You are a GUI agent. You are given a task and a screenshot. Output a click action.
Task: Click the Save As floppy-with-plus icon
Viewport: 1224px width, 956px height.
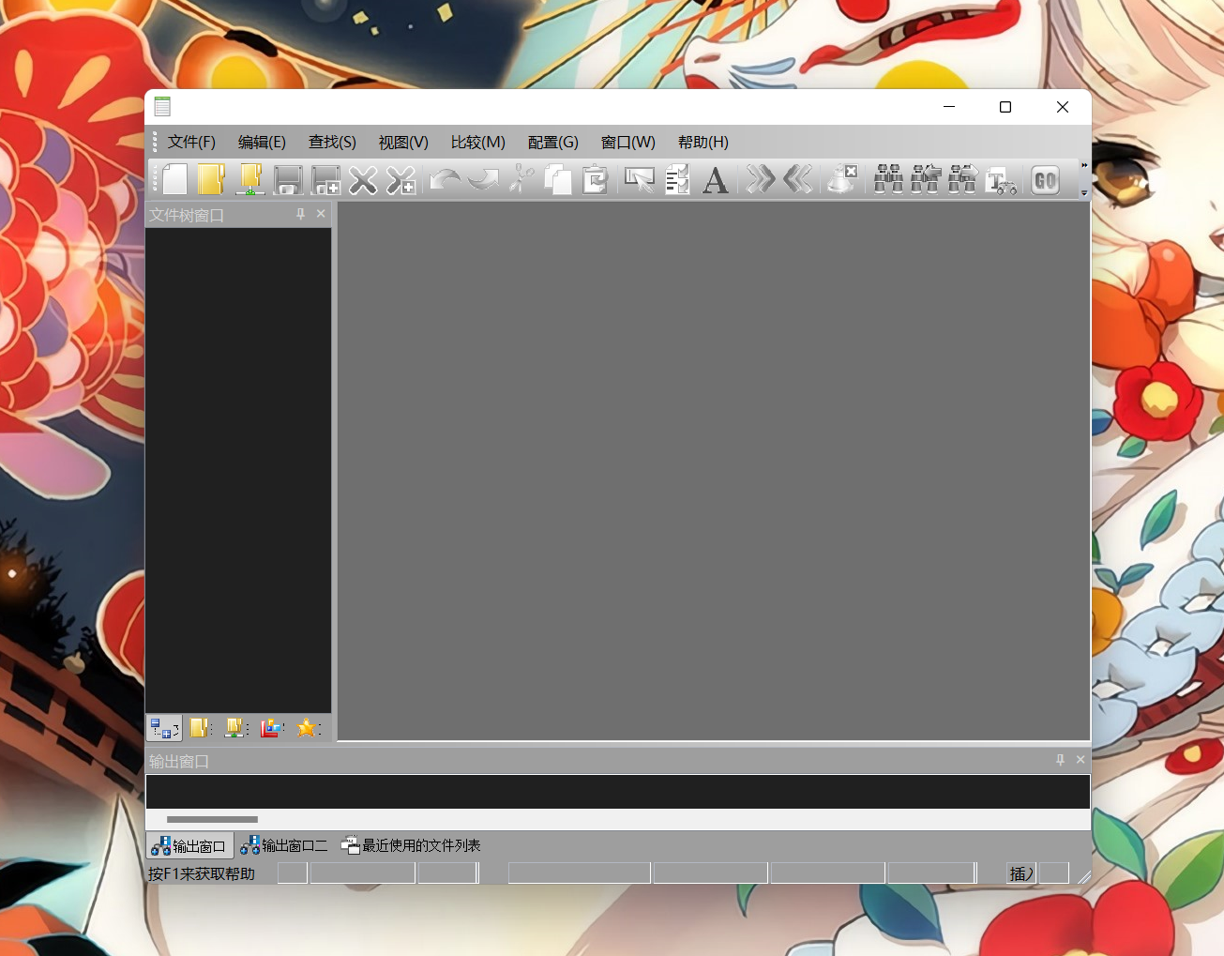point(325,179)
